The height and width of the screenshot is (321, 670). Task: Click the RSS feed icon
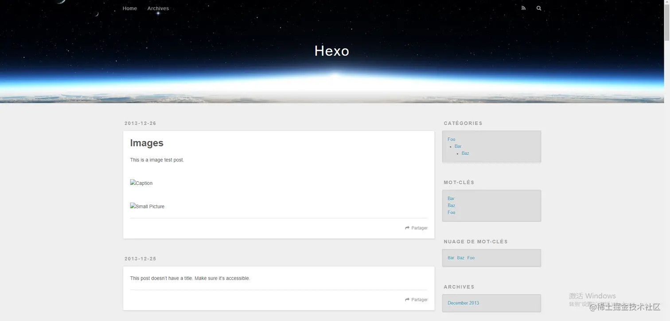523,8
